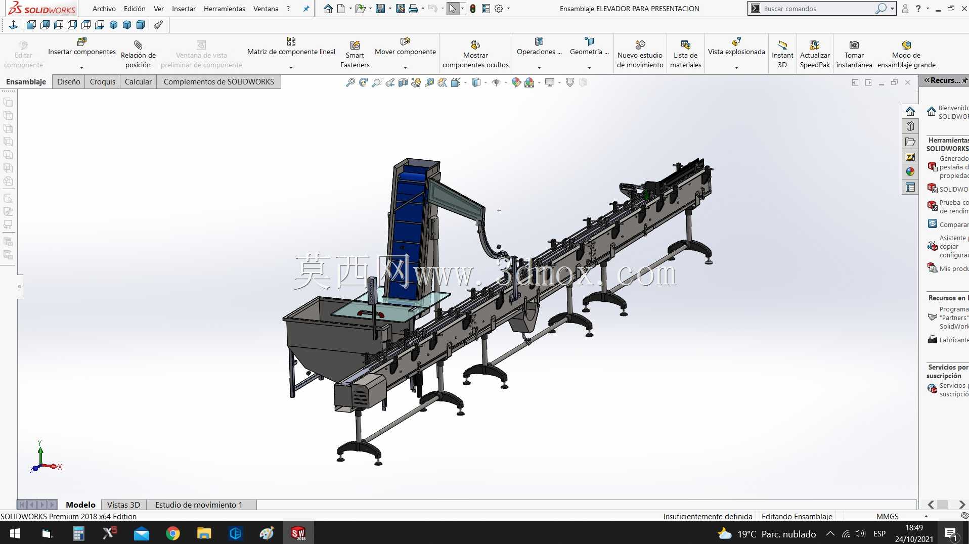Switch to the Diseño tab

[x=69, y=82]
